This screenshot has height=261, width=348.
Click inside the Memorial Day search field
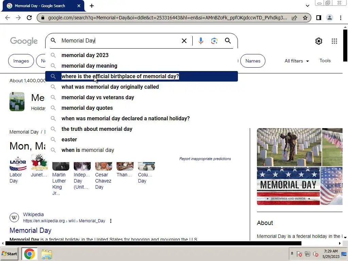click(120, 41)
